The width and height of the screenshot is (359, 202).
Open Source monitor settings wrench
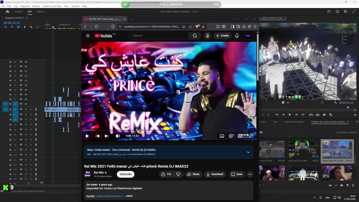point(335,102)
